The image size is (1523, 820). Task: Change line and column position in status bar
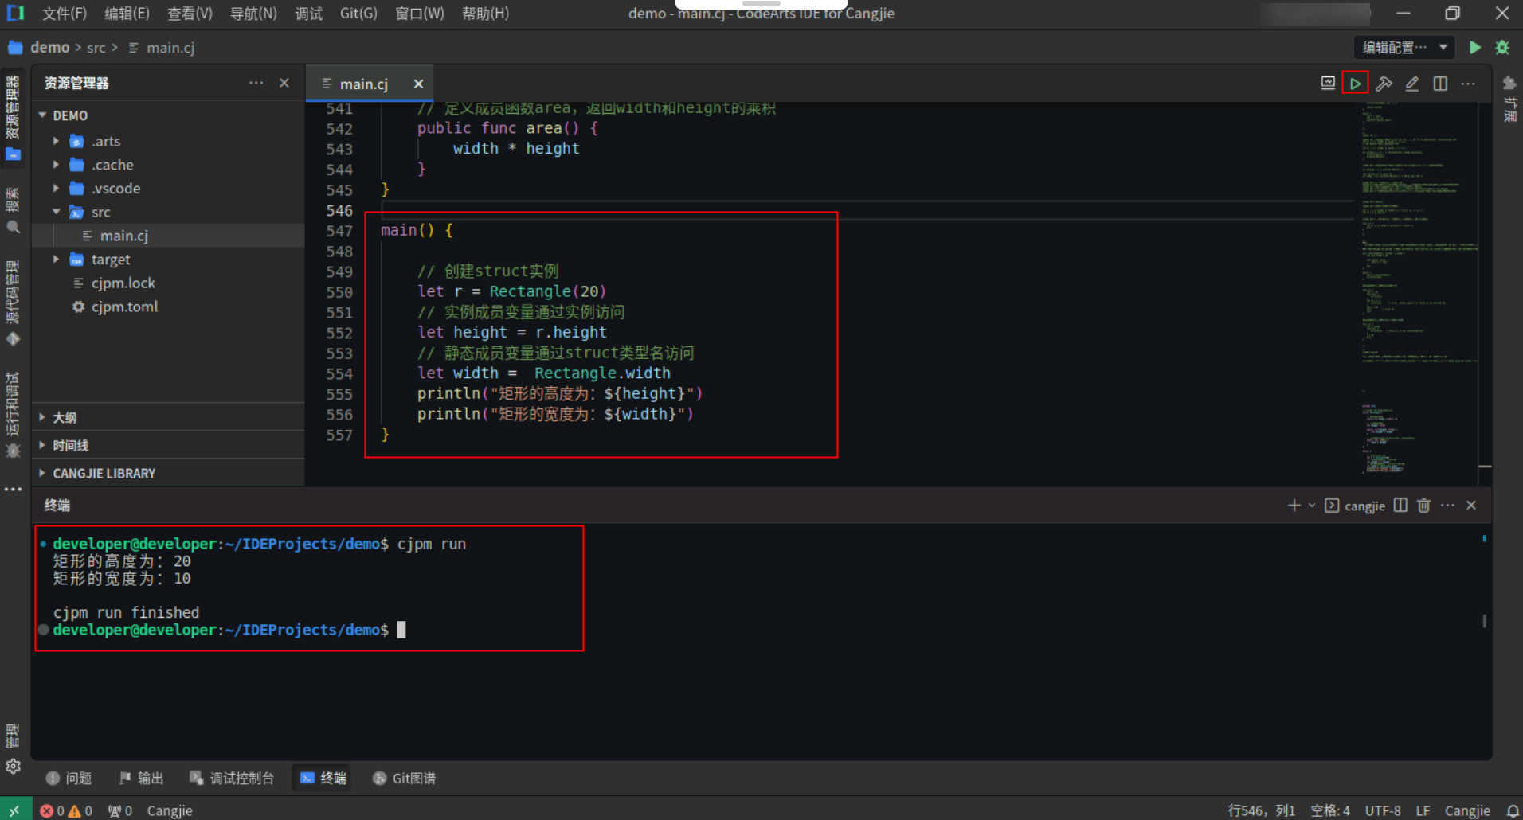[1261, 810]
